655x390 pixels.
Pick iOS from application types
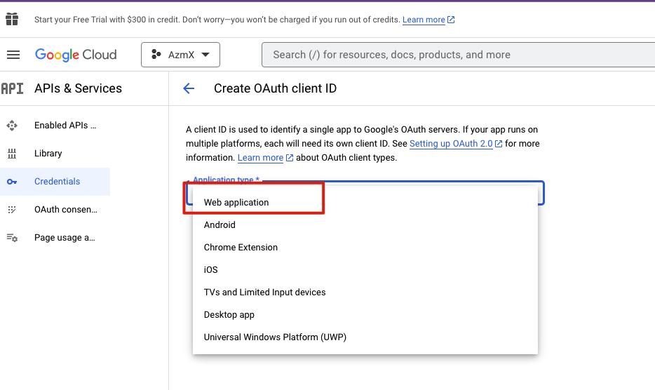pyautogui.click(x=211, y=270)
